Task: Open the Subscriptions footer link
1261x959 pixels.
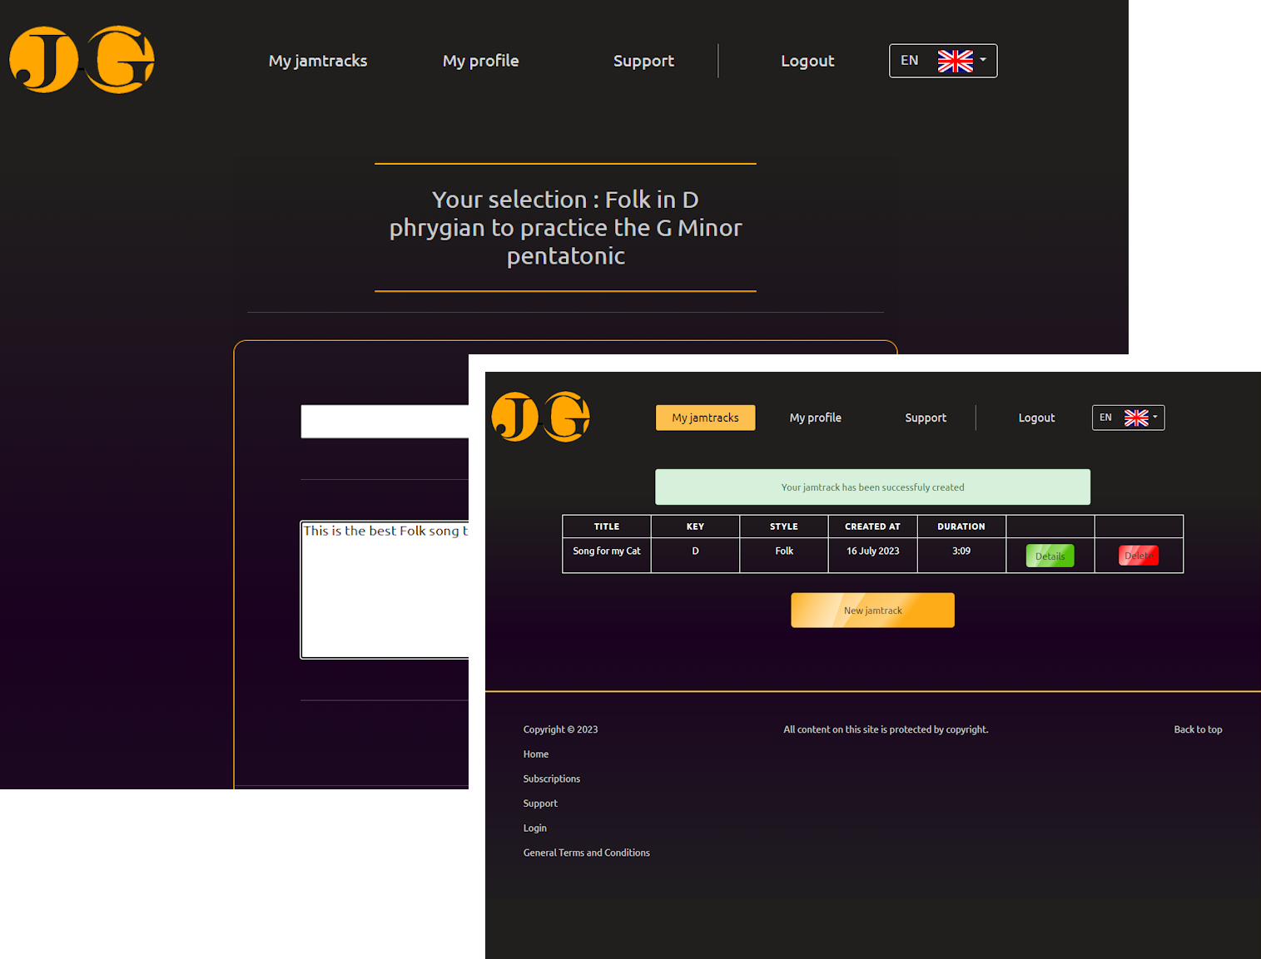Action: [552, 779]
